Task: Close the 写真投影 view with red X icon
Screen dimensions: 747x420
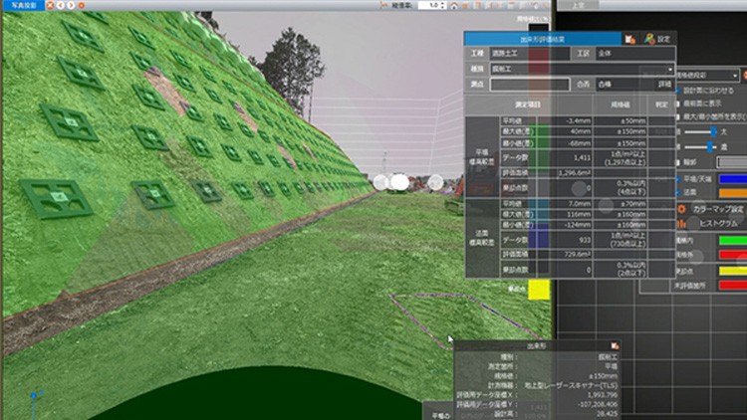Action: tap(50, 5)
